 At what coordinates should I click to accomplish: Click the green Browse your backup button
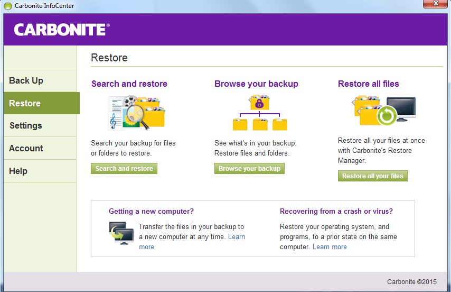249,168
